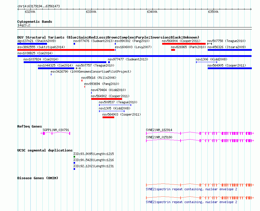The image size is (260, 211).
Task: Select the SYNE2|NM_015180 transcript label
Action: click(x=159, y=137)
